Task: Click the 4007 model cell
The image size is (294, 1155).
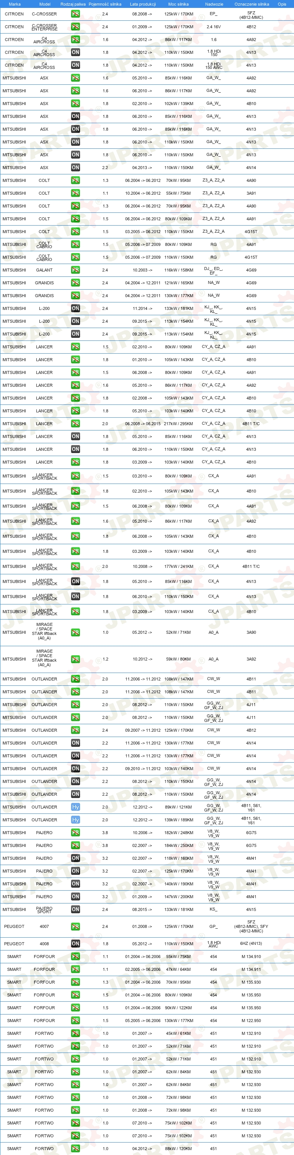Action: (44, 926)
